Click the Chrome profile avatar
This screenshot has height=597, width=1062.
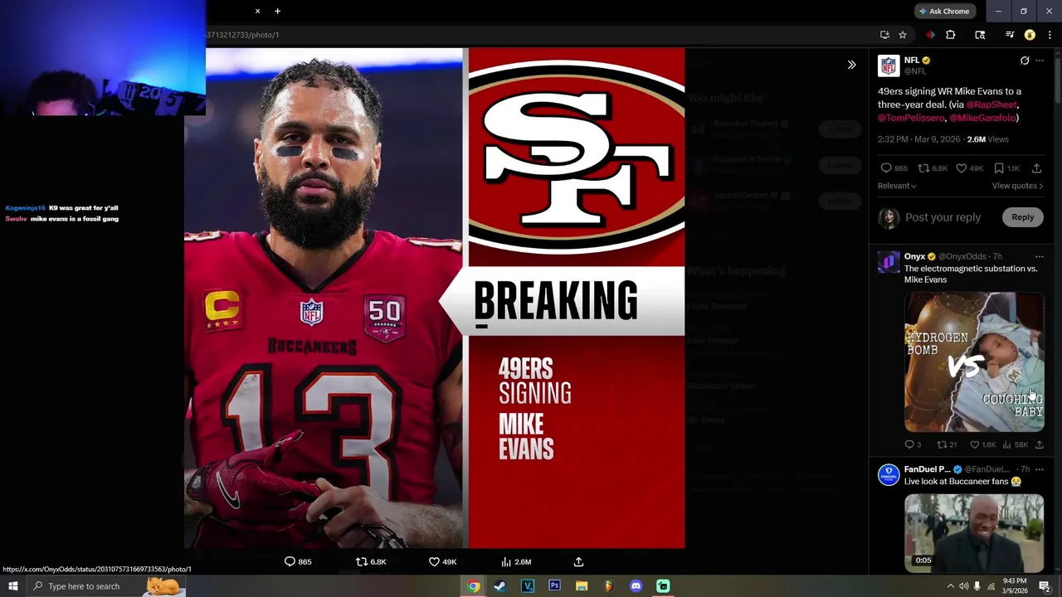coord(1030,35)
